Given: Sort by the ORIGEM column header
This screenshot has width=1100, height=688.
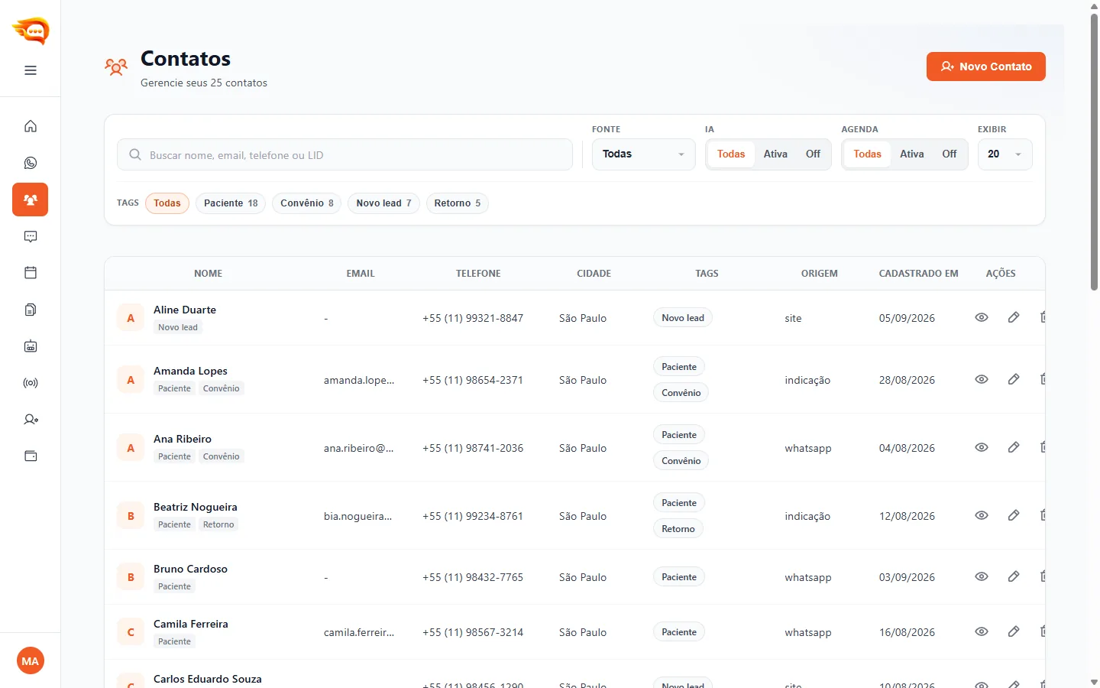Looking at the screenshot, I should tap(819, 273).
